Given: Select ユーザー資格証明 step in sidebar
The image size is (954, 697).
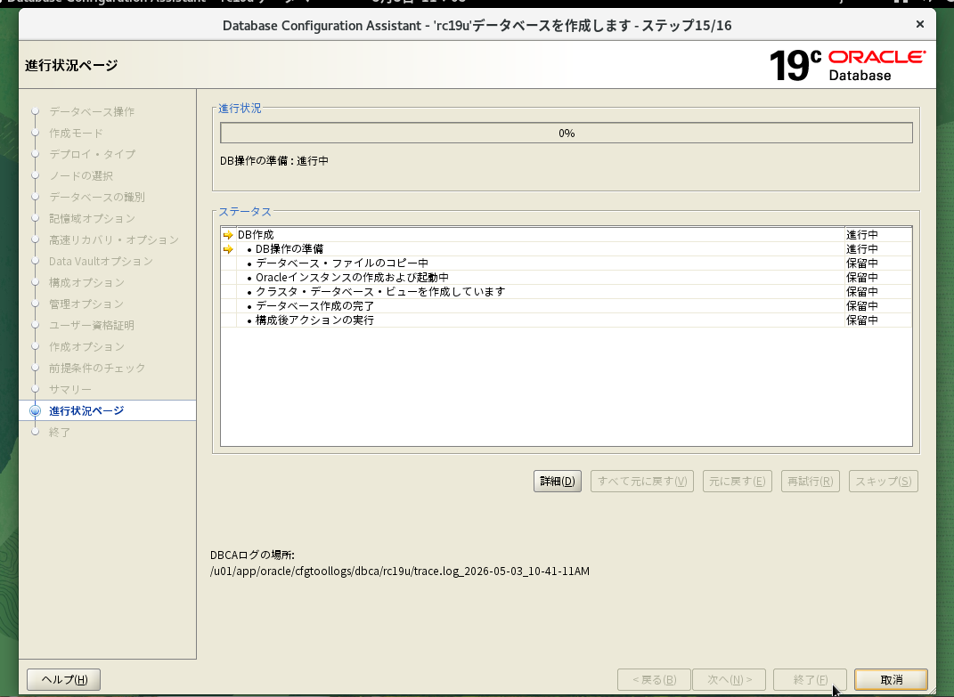Looking at the screenshot, I should pyautogui.click(x=92, y=326).
